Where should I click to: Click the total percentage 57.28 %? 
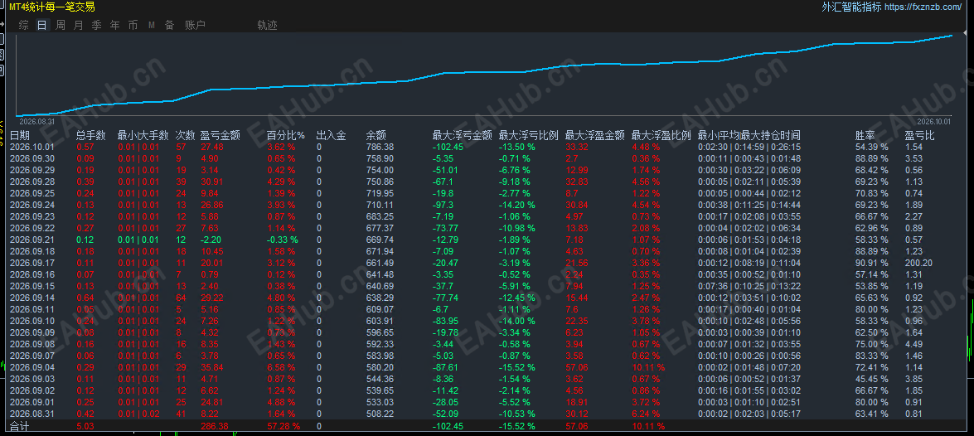pyautogui.click(x=283, y=426)
